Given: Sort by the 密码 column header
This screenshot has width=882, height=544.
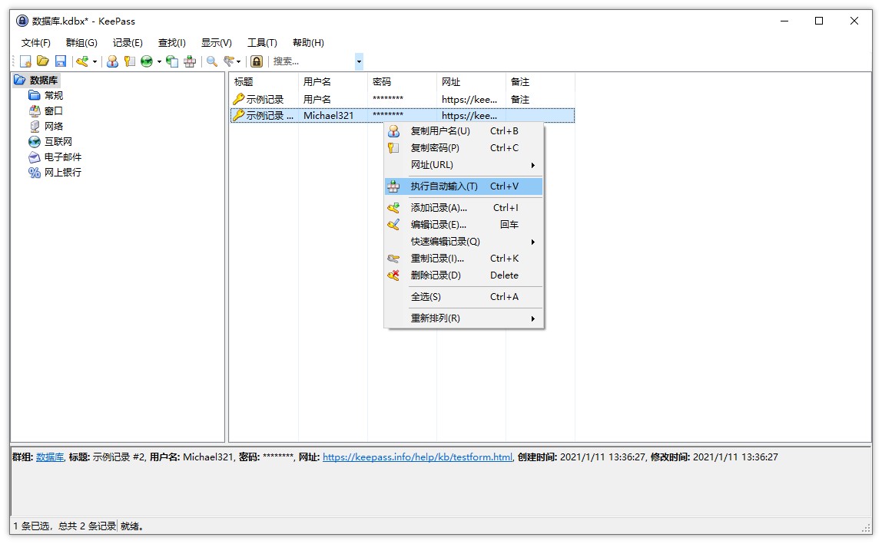Looking at the screenshot, I should [x=402, y=82].
